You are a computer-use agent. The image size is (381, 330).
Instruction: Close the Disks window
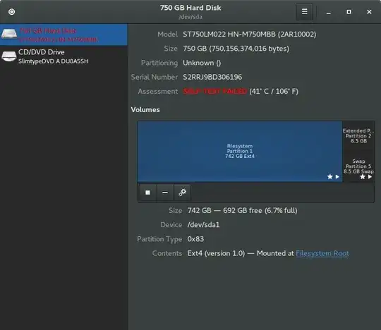[369, 12]
